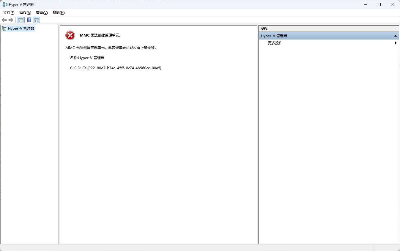The image size is (400, 251).
Task: Click the 操作 pane title
Action: tap(264, 29)
